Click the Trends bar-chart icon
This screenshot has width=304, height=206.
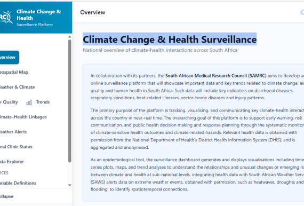[x=29, y=102]
